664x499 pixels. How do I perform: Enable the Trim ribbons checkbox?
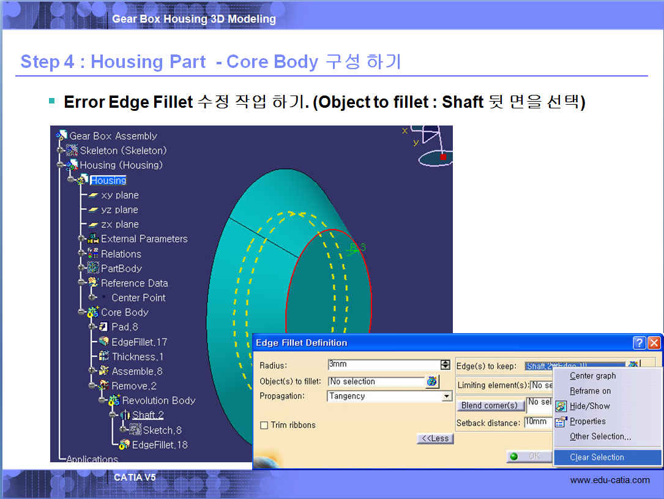tap(264, 425)
